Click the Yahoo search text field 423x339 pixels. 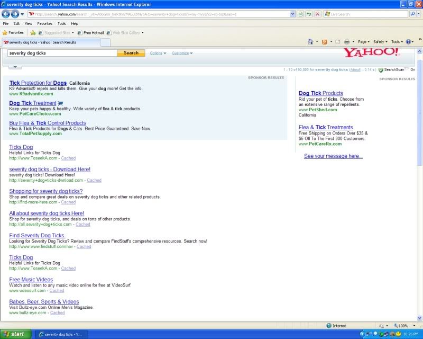pos(61,53)
